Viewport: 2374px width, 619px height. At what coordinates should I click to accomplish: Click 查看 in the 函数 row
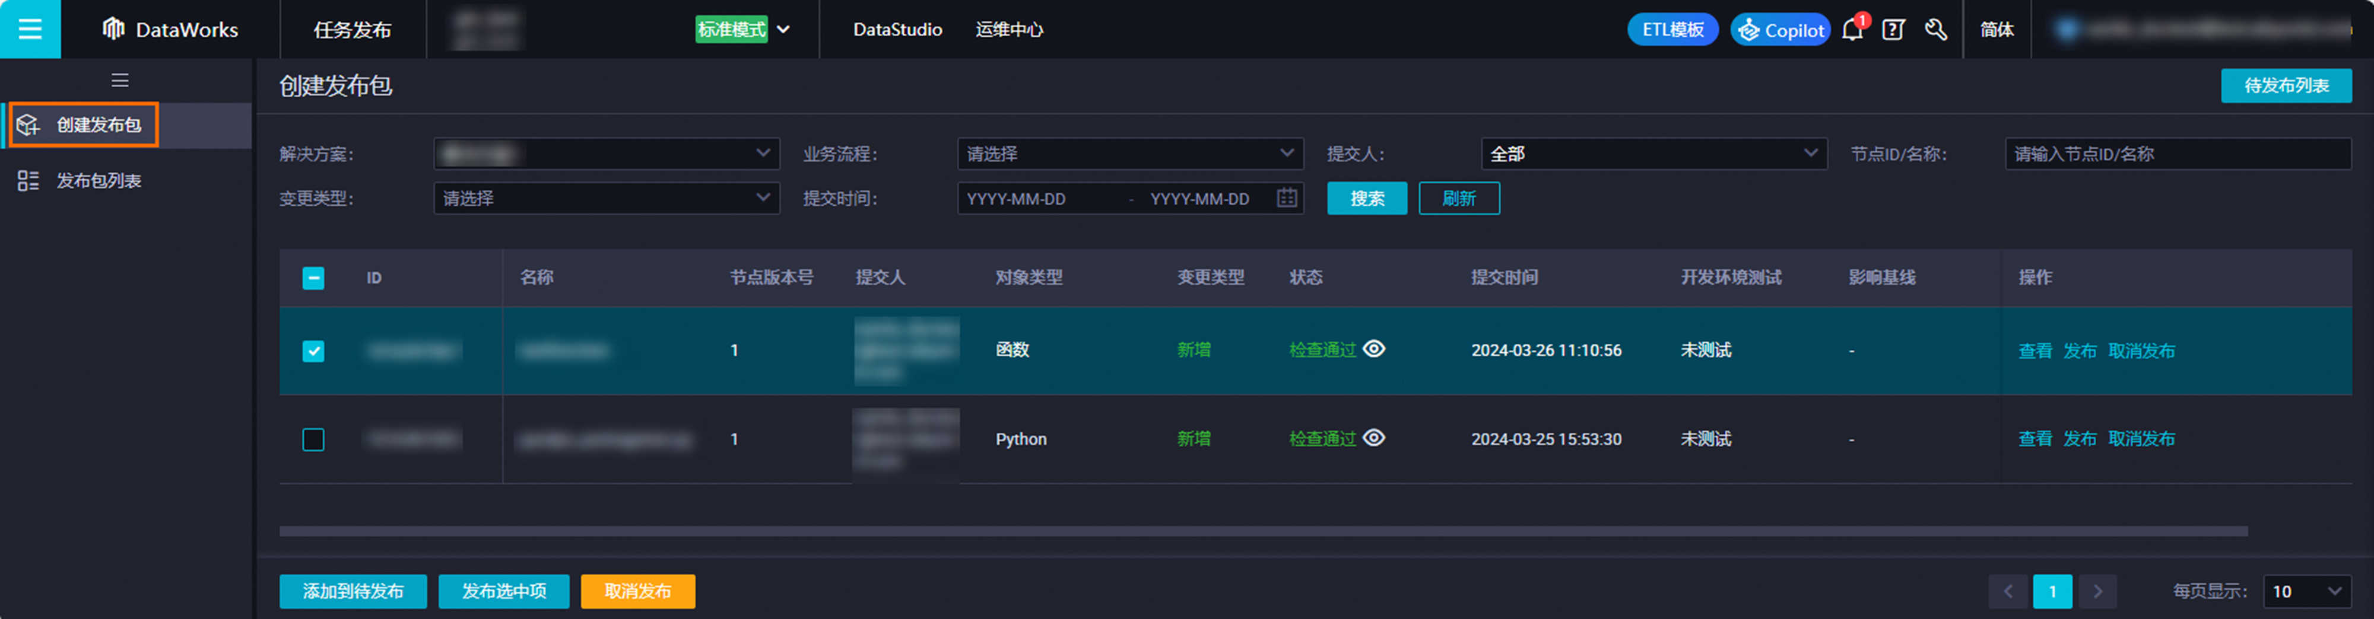point(2035,351)
